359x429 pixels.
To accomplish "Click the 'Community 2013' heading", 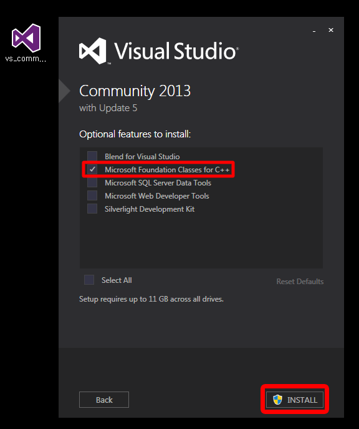I will (x=135, y=91).
